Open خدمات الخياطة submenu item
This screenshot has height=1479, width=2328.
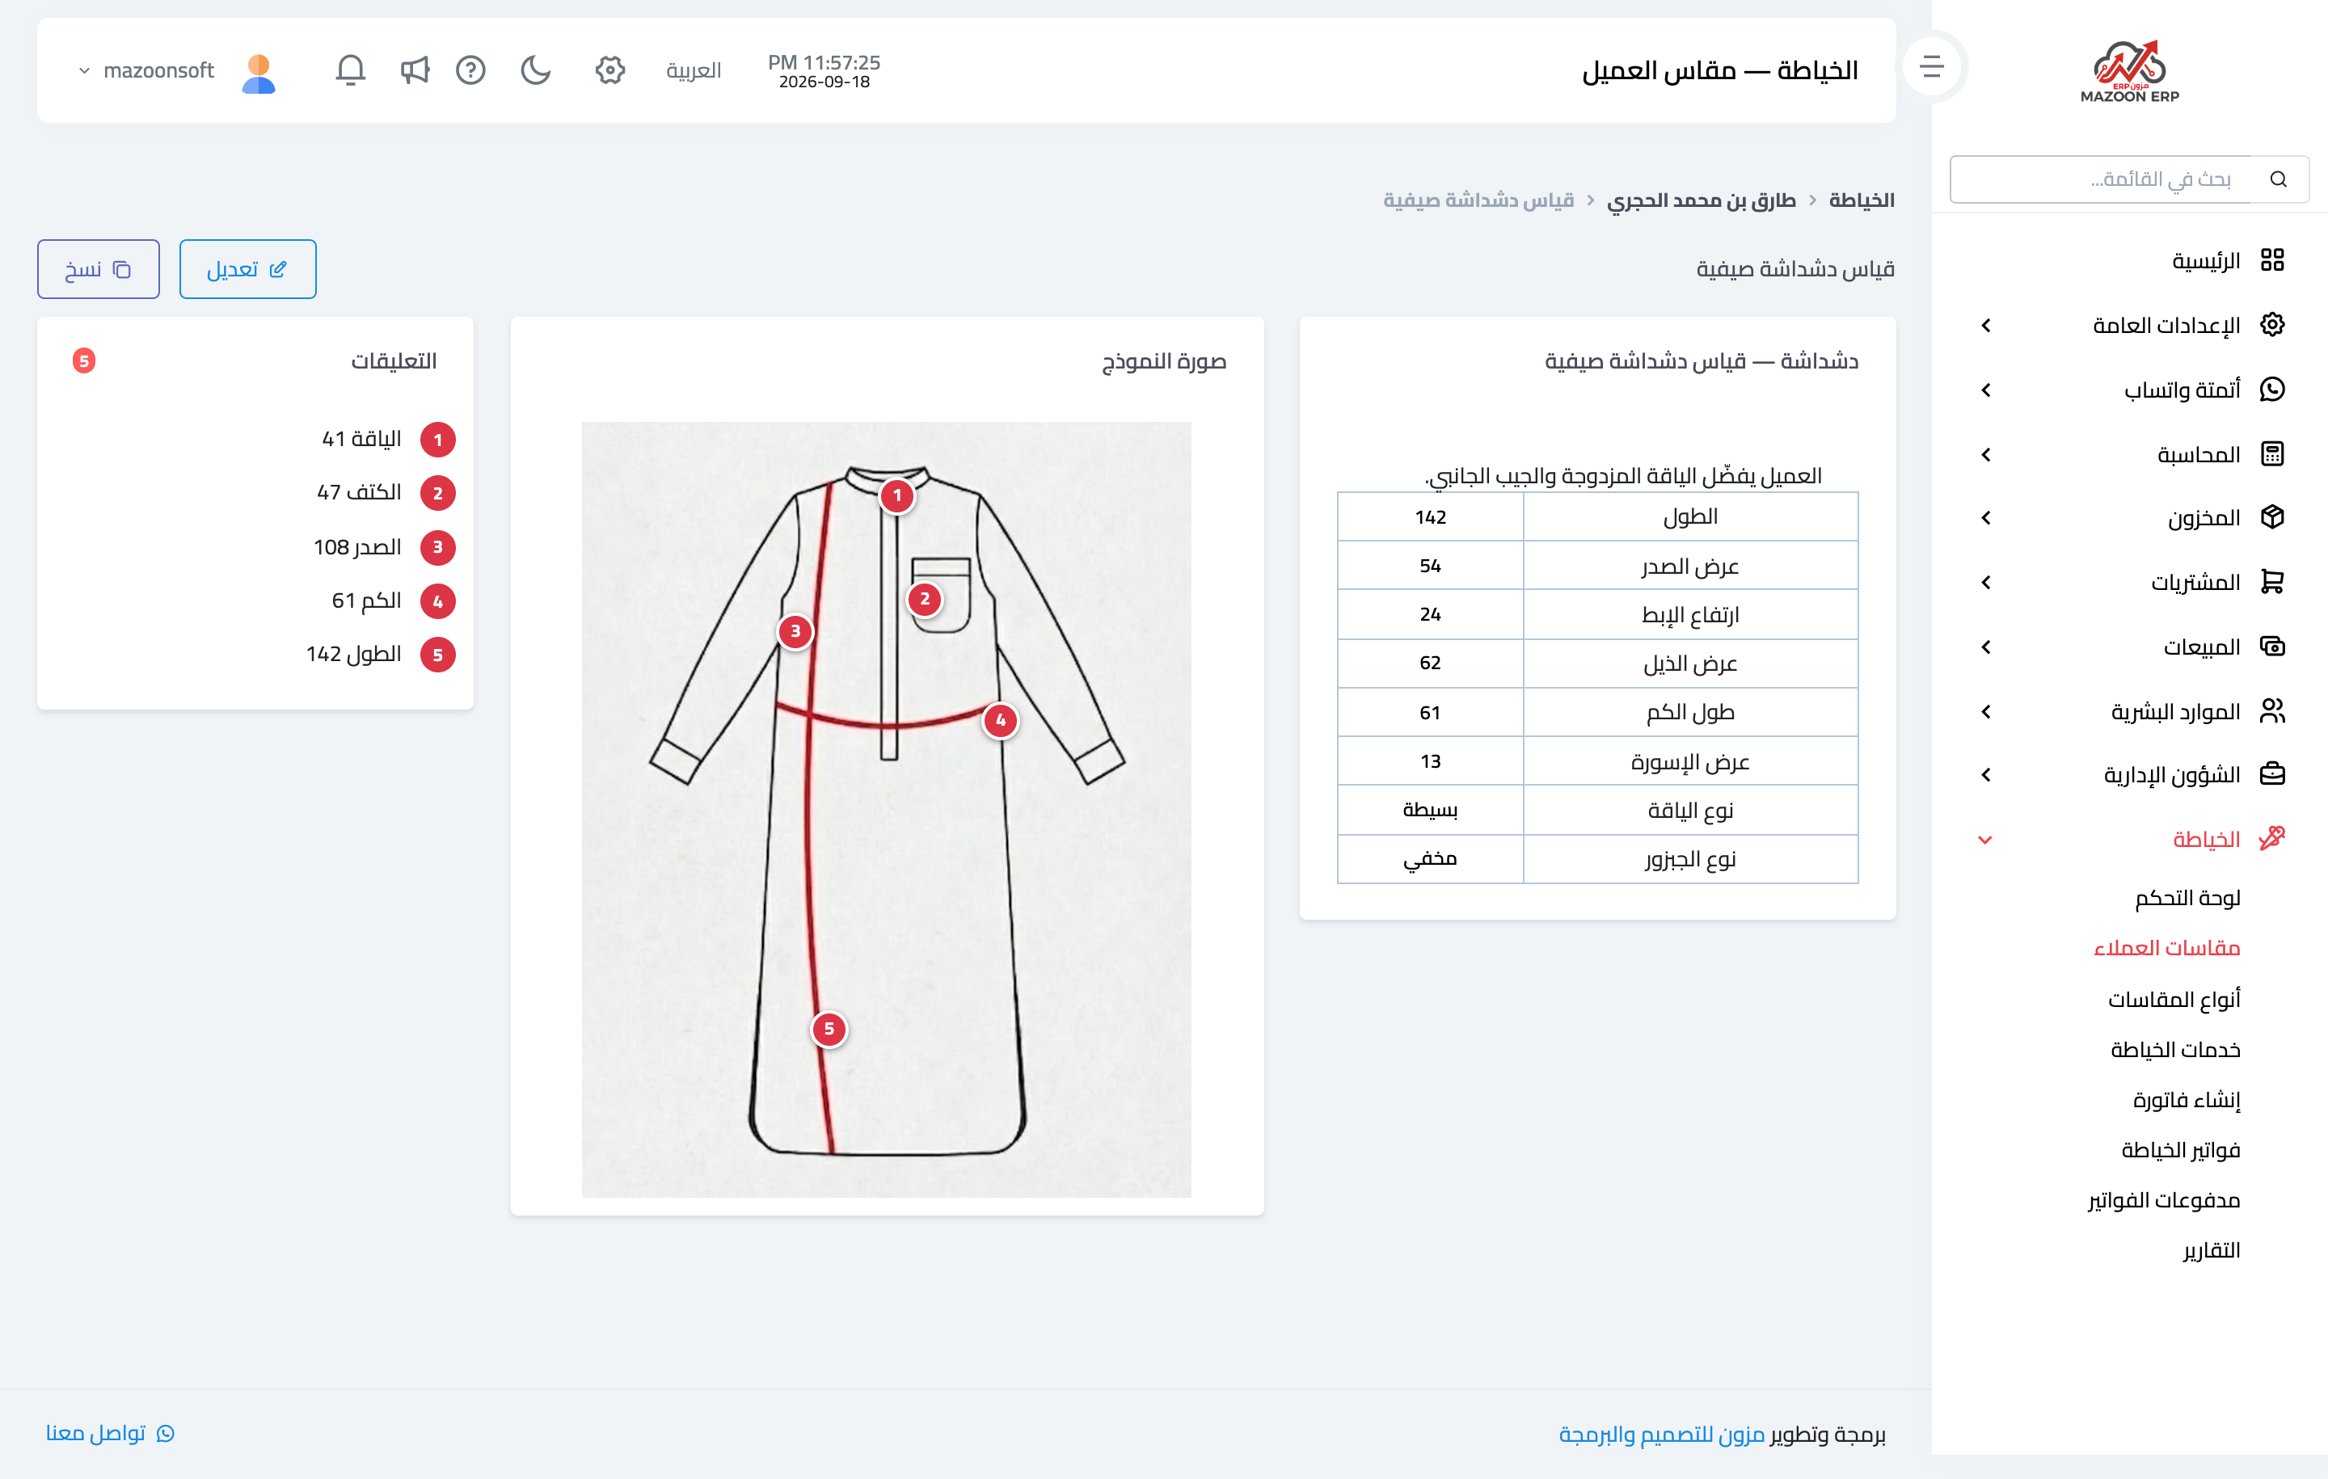pyautogui.click(x=2175, y=1049)
